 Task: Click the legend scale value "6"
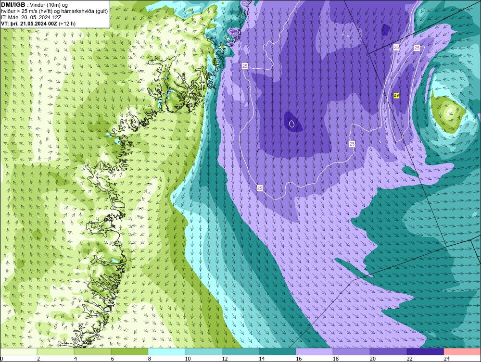coord(112,359)
